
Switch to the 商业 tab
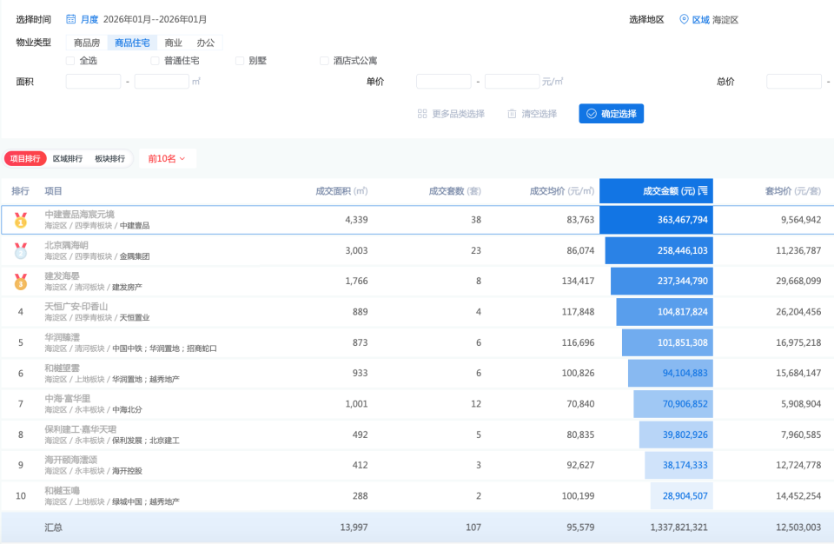click(x=173, y=42)
